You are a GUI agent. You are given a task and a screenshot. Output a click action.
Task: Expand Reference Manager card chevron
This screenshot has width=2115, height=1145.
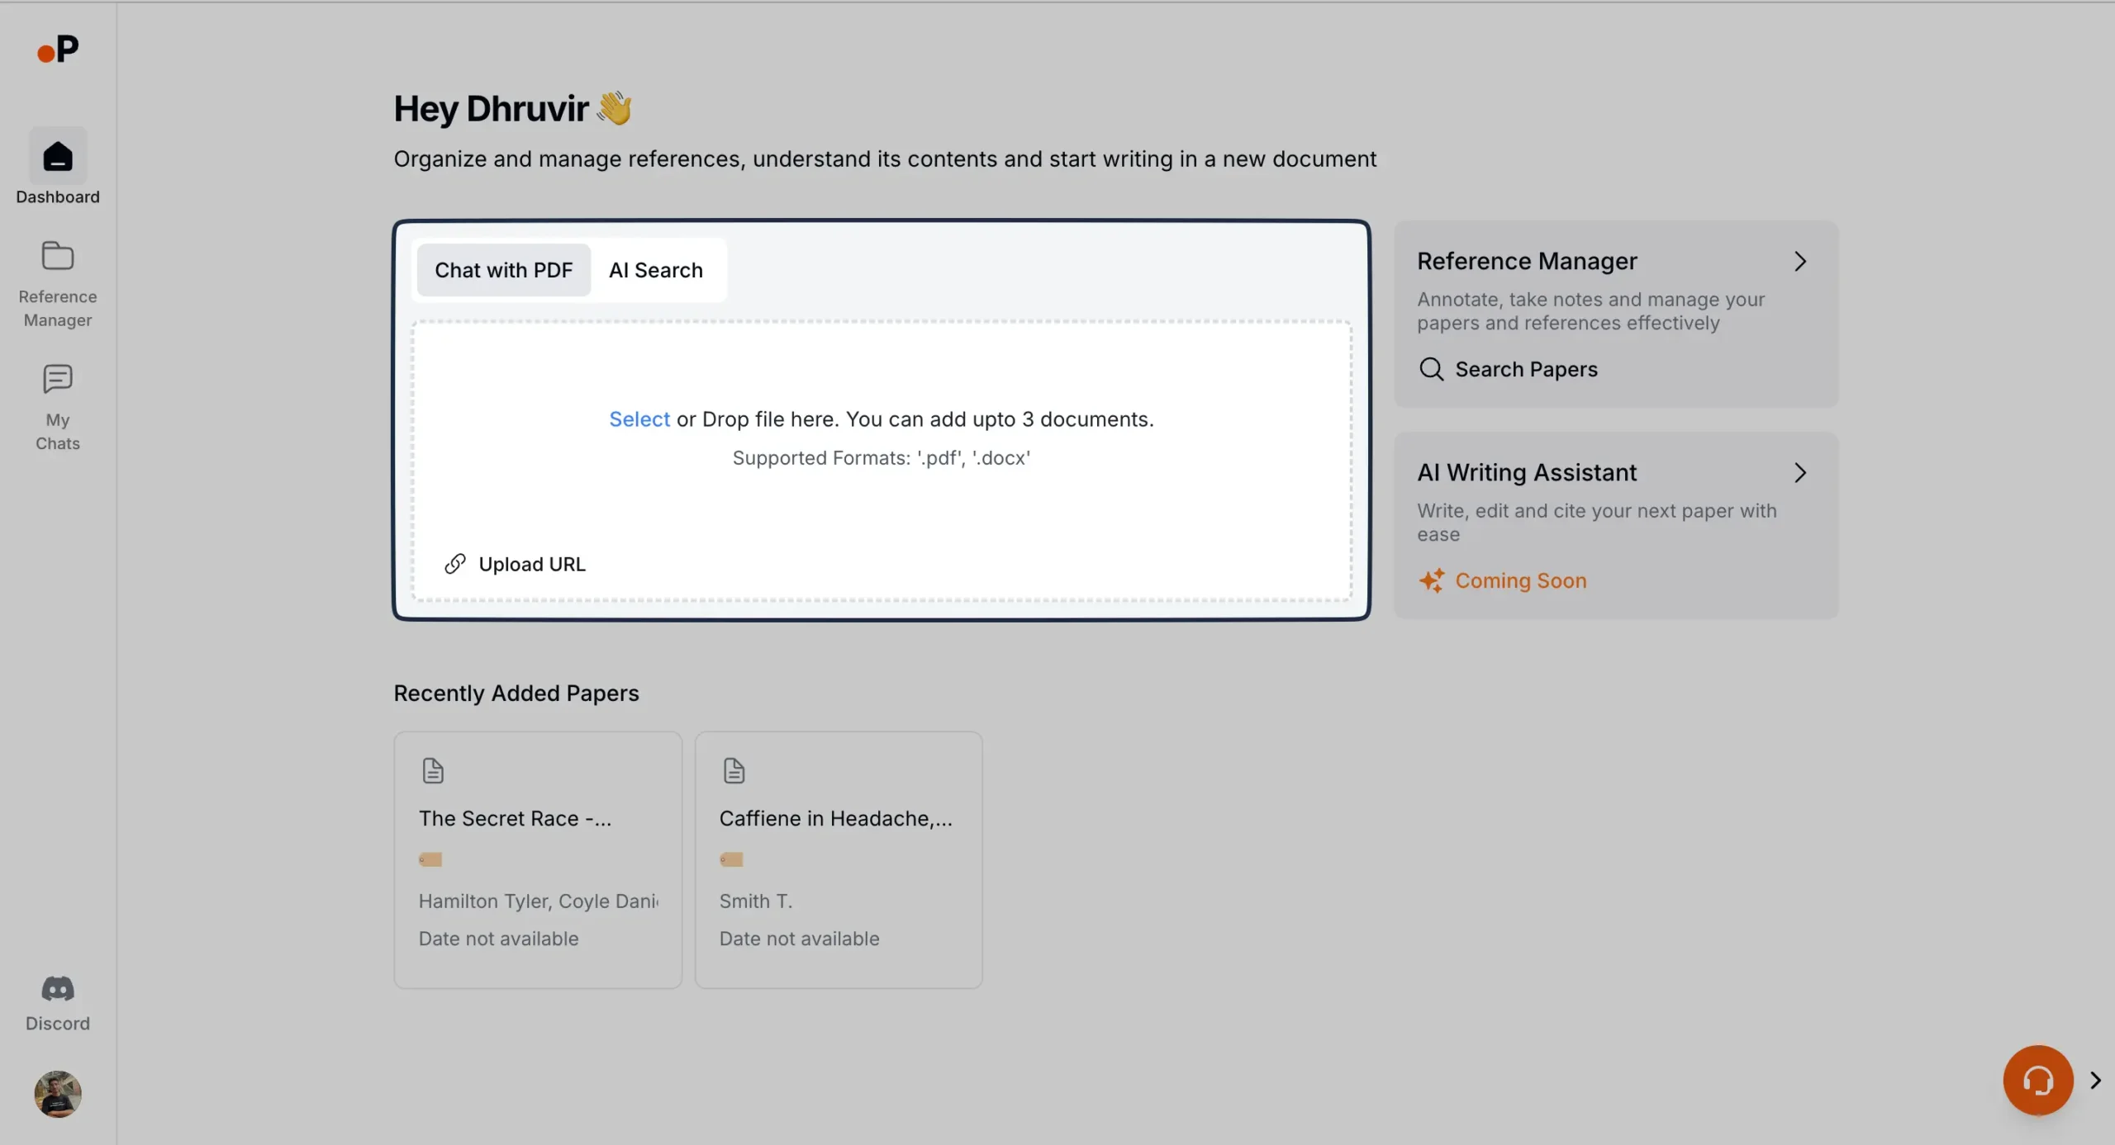click(1800, 262)
